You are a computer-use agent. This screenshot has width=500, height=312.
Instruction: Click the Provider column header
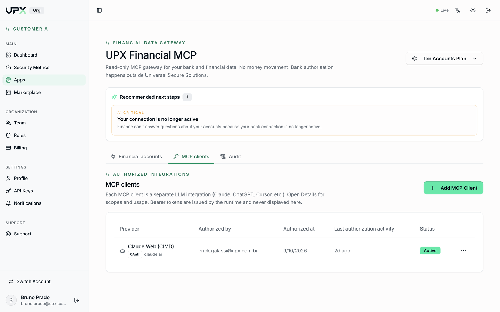[130, 229]
